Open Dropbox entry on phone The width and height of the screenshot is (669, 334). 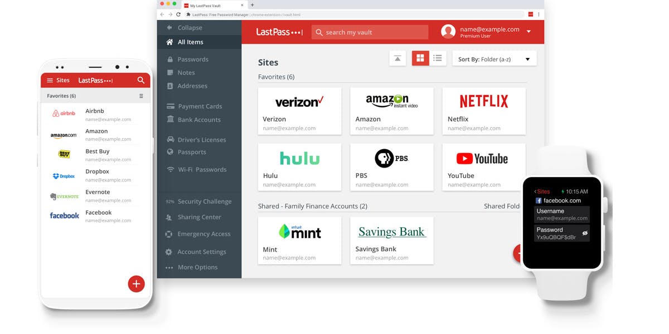95,175
